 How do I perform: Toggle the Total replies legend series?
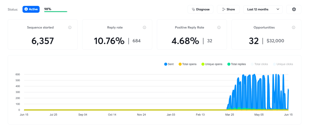click(x=236, y=64)
